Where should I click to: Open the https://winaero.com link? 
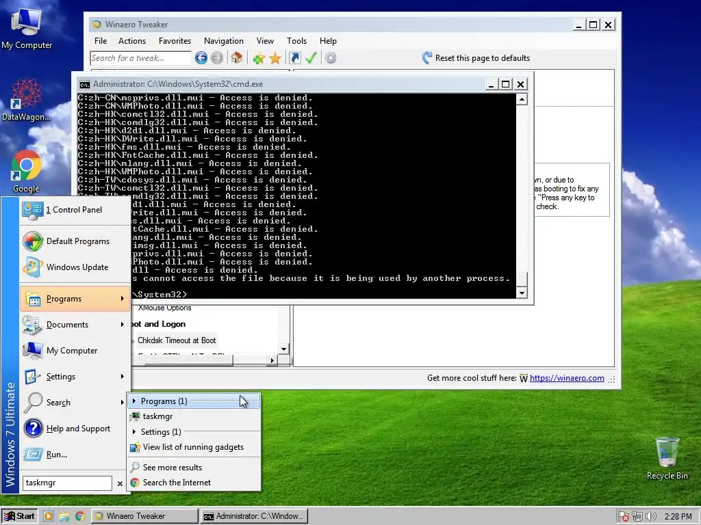point(567,378)
